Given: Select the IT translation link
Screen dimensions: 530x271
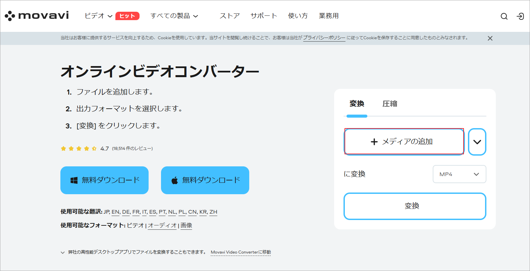Looking at the screenshot, I should pyautogui.click(x=145, y=212).
